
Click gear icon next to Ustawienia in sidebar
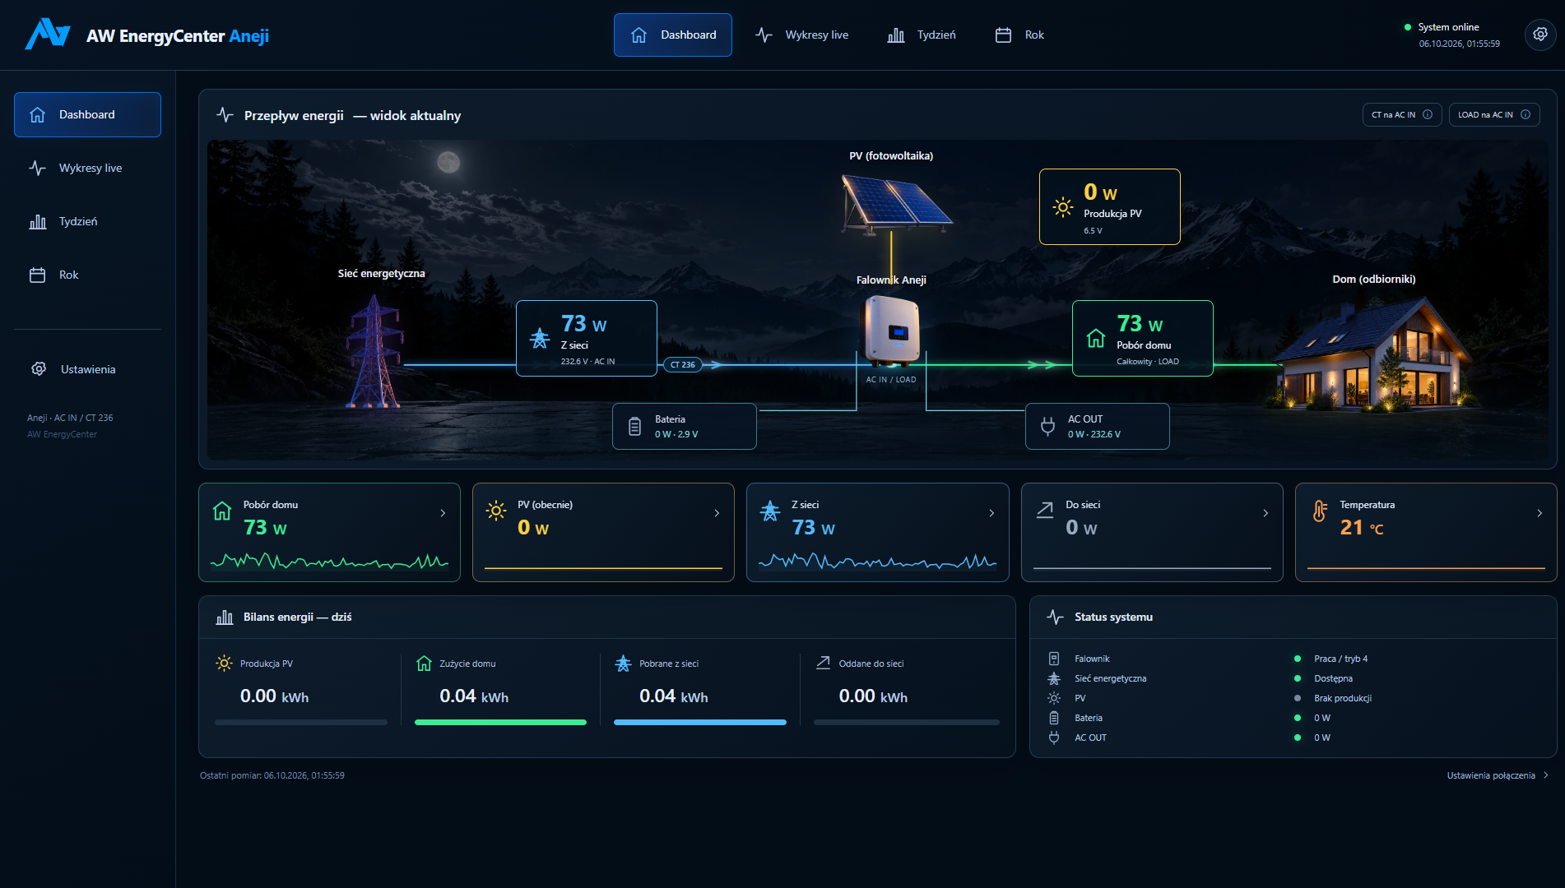(39, 369)
